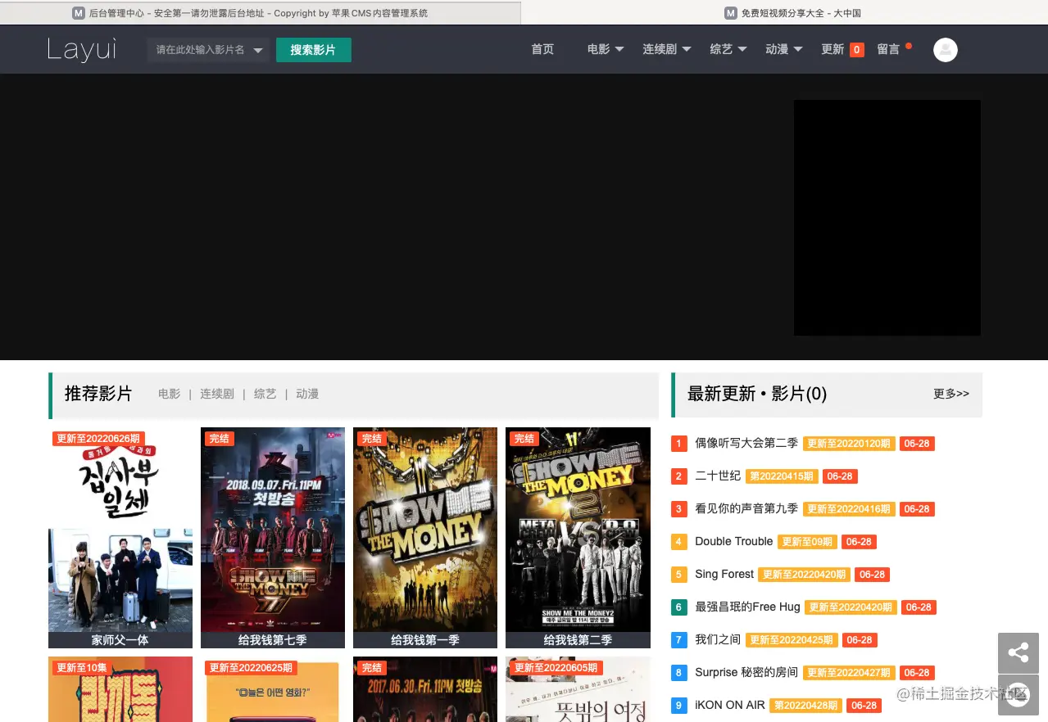Click the black banner image on right

point(887,218)
